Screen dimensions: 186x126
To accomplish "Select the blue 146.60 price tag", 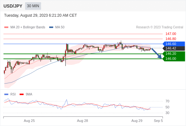I will coord(174,44).
